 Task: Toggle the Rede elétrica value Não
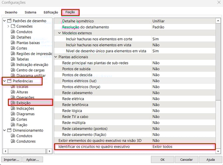pos(183,99)
